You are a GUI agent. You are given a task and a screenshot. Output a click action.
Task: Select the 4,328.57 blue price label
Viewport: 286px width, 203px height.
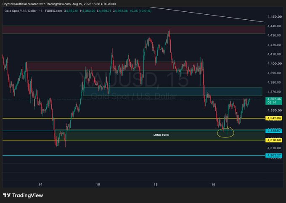click(274, 131)
